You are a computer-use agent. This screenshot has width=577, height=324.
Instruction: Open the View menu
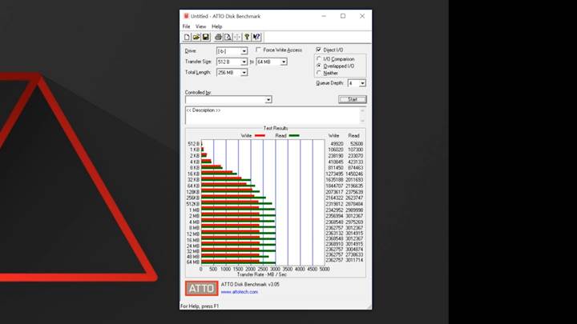click(200, 26)
